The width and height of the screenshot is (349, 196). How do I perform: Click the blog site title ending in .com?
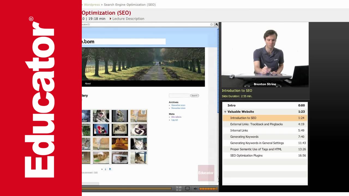[x=88, y=42]
